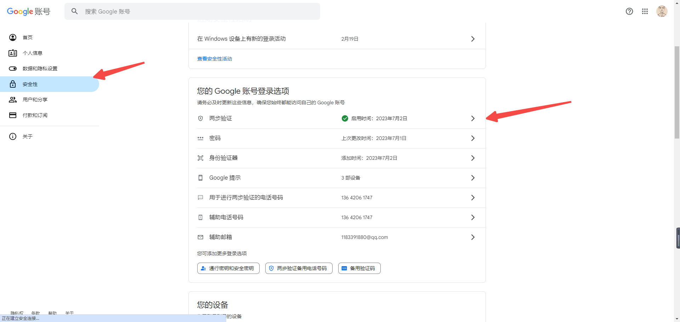Click the scrollbar down arrow
Viewport: 680px width, 322px height.
(677, 319)
